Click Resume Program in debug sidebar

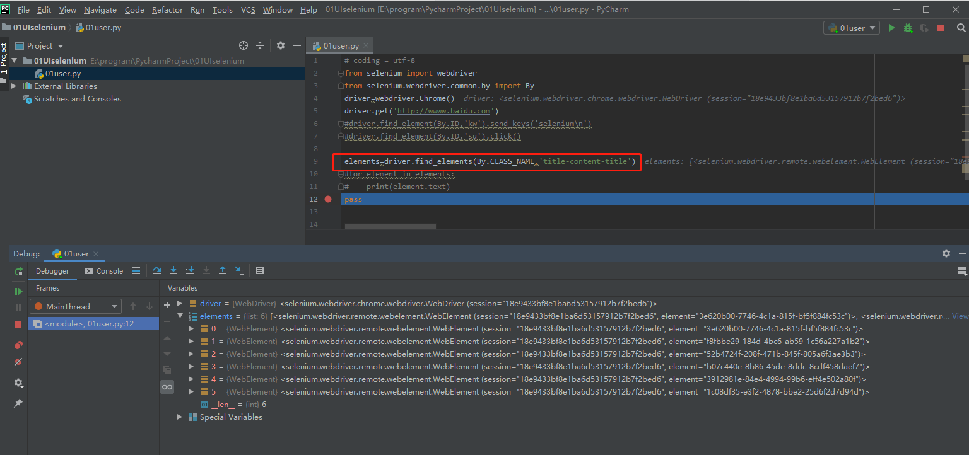18,291
